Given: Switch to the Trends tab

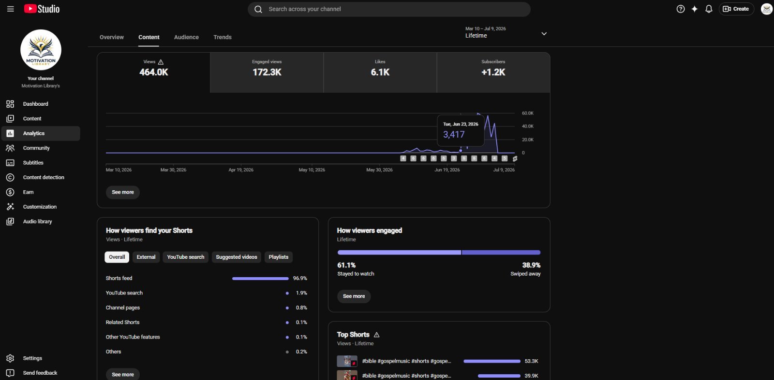Looking at the screenshot, I should (x=223, y=37).
